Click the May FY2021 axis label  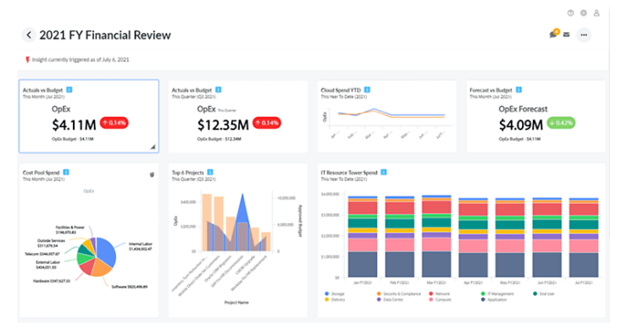pos(510,282)
